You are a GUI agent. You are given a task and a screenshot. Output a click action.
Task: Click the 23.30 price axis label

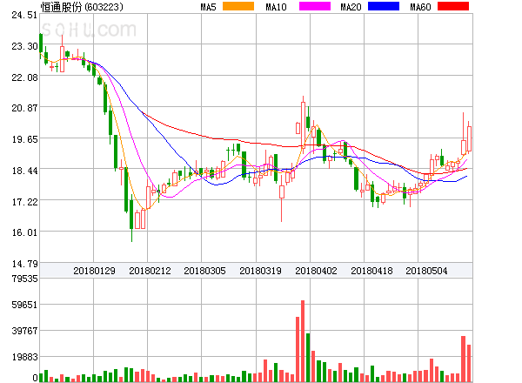(24, 46)
